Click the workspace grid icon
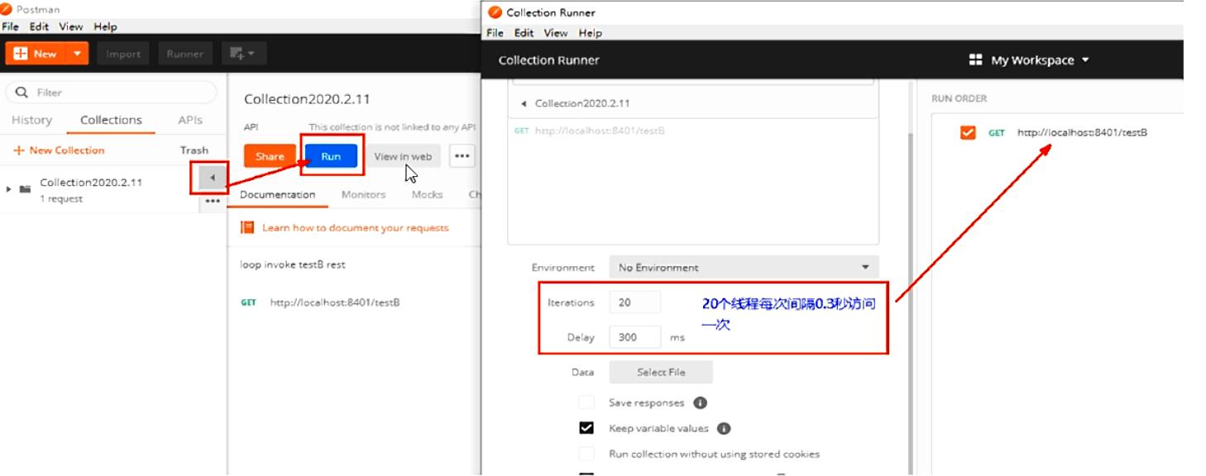Screen dimensions: 1206x476 click(x=975, y=60)
